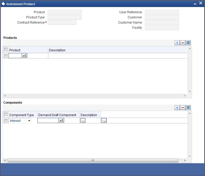Click Components horizontal scrollbar thumb

[x=93, y=160]
